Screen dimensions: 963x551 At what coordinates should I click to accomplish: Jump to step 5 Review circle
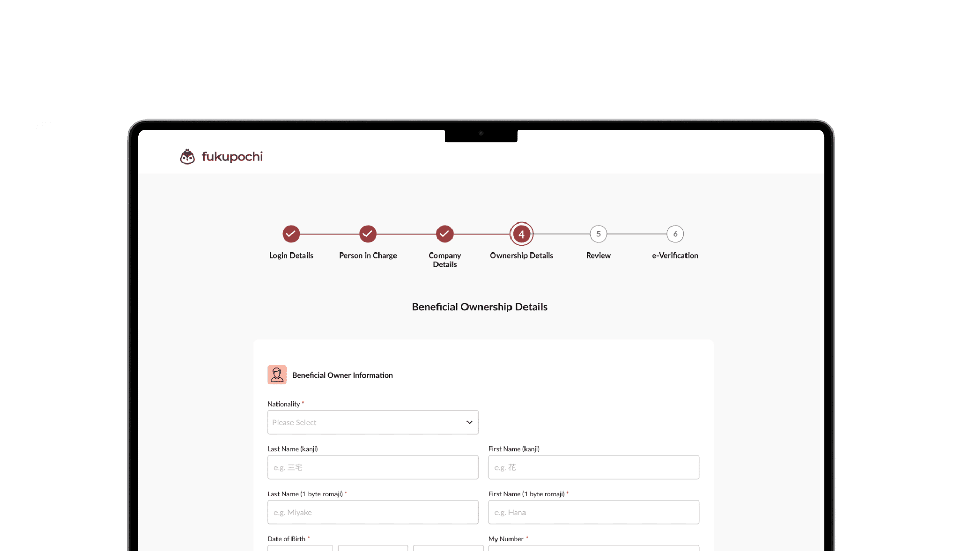point(598,234)
